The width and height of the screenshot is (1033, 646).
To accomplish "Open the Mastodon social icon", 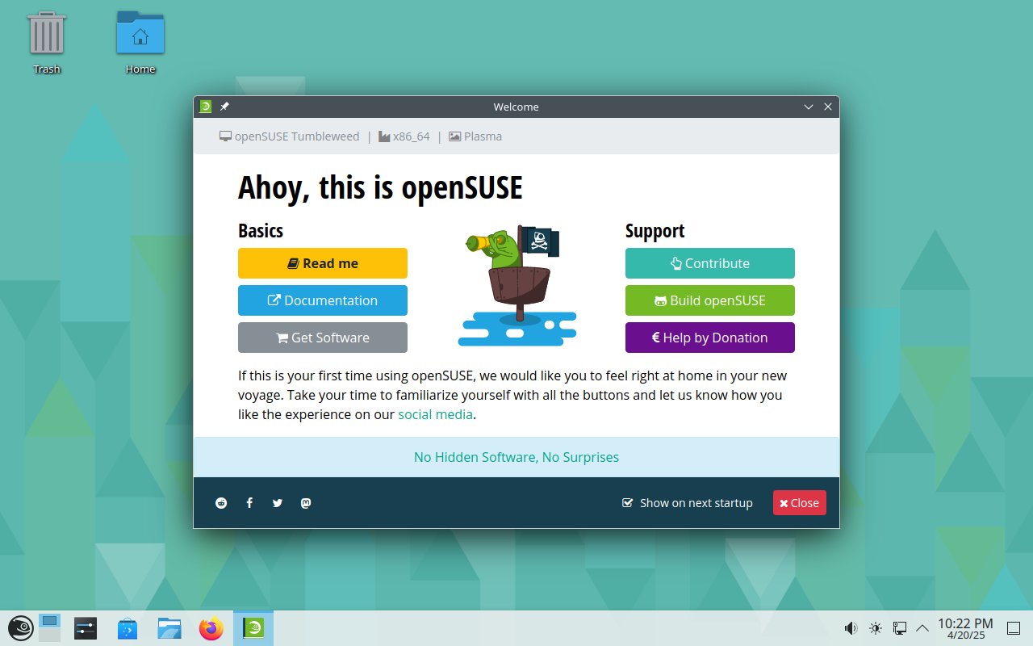I will [306, 503].
